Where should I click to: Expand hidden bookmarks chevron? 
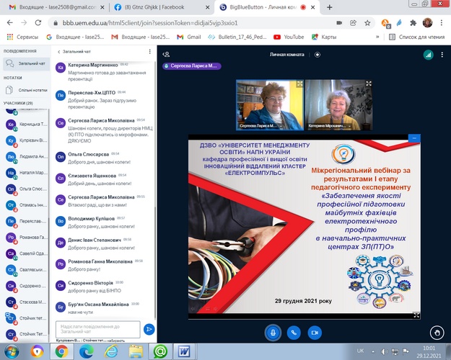click(377, 37)
